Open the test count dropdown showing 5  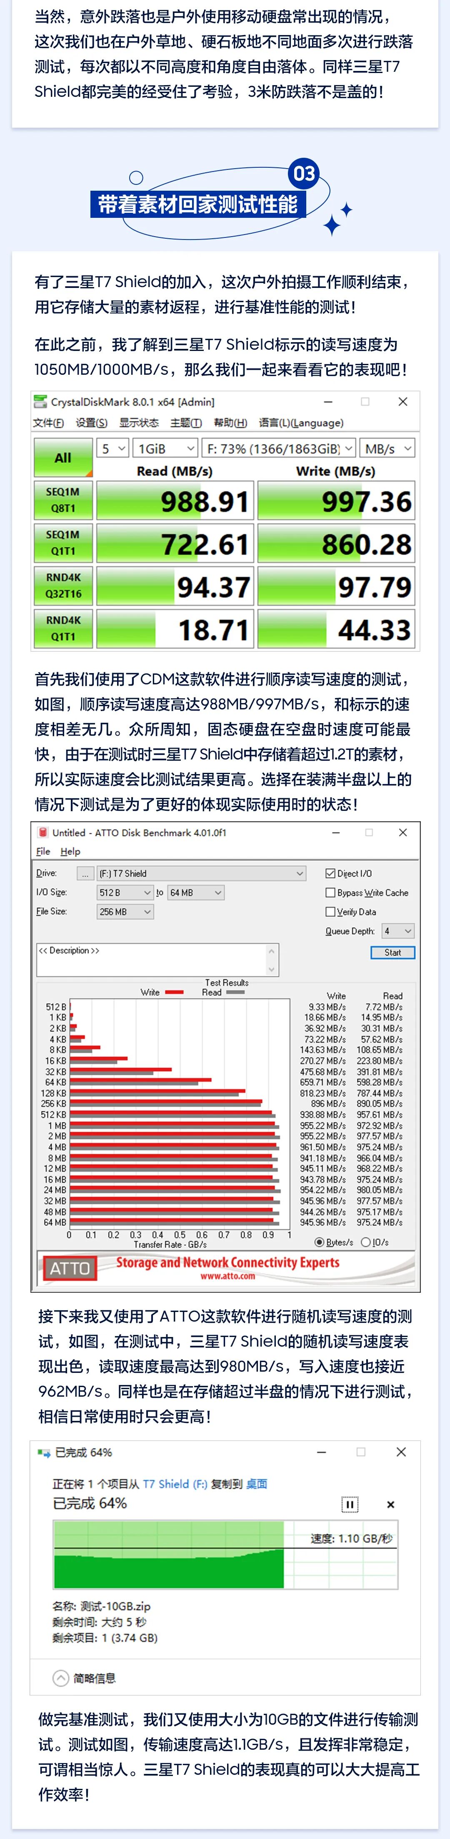tap(112, 448)
